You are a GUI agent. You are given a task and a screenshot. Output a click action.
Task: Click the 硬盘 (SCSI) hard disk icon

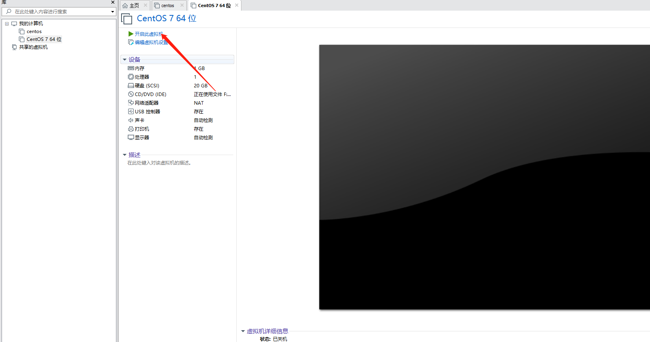(x=131, y=85)
